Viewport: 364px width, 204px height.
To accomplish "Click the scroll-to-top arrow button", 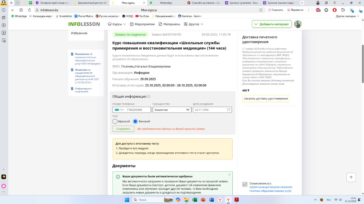I will click(x=351, y=177).
